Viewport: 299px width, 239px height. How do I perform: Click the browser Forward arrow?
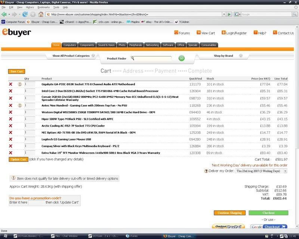coord(14,14)
